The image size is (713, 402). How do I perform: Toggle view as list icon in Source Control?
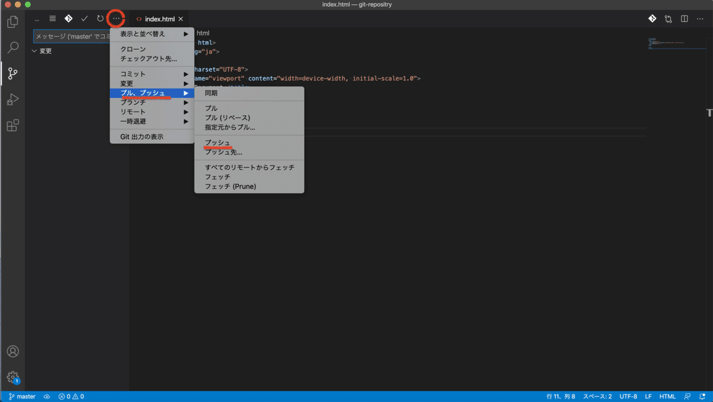coord(53,19)
